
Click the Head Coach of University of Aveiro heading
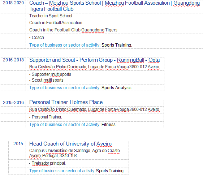coord(70,144)
